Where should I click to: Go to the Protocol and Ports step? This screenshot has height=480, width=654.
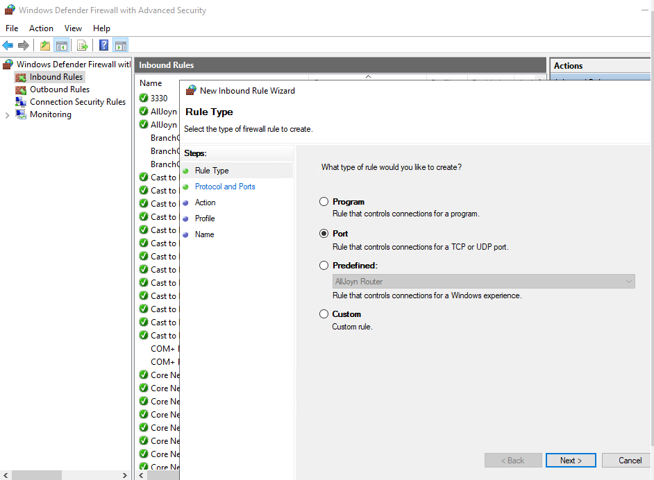click(225, 187)
